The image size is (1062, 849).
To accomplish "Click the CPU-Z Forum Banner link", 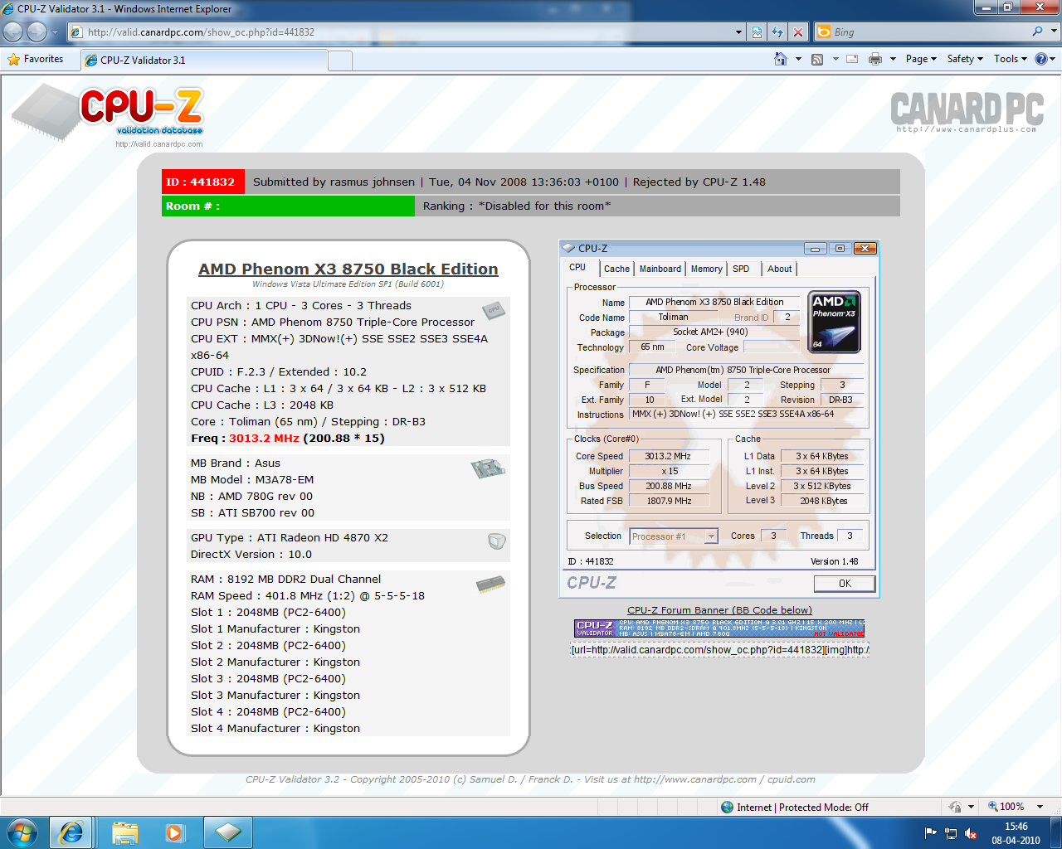I will coord(719,610).
